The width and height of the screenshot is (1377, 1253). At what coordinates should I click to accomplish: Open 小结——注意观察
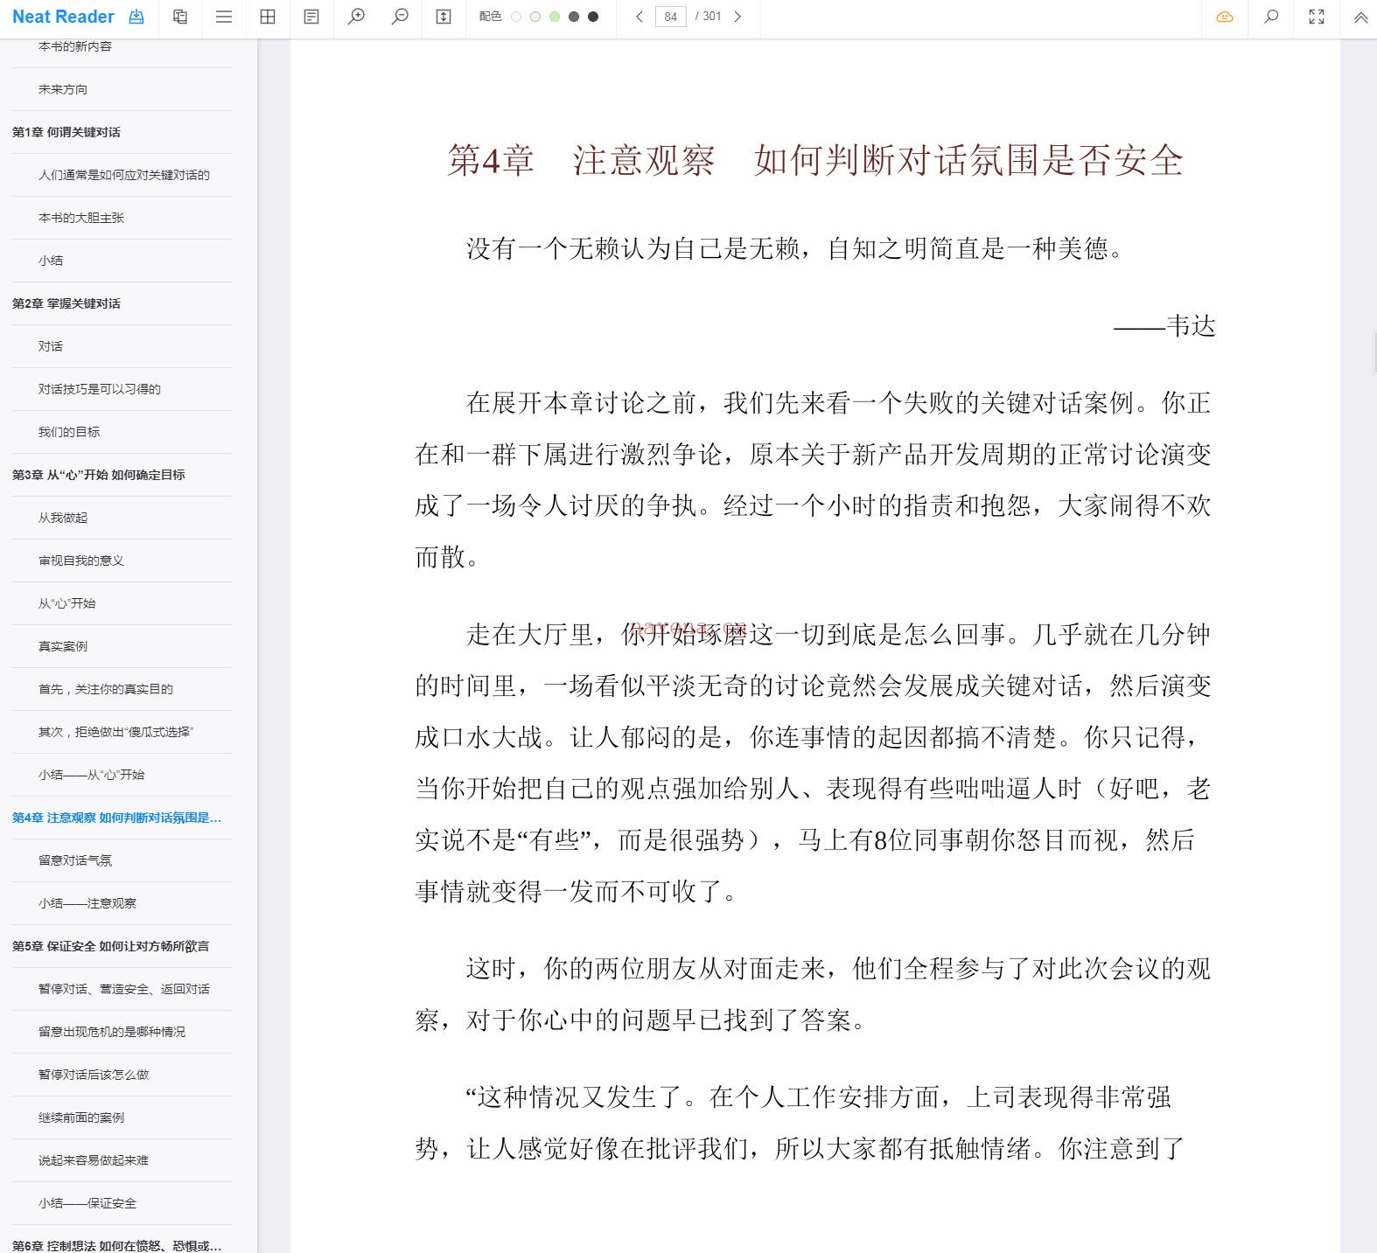pyautogui.click(x=87, y=903)
